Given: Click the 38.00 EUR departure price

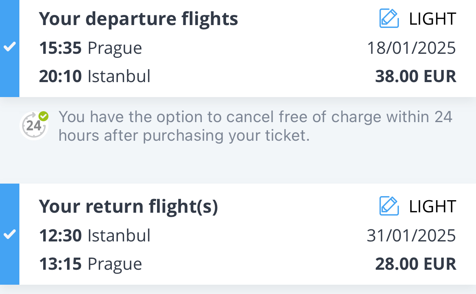Looking at the screenshot, I should pos(415,76).
